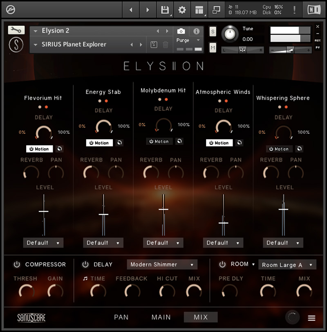Click the master volume slider handle
327x332 pixels.
pos(291,50)
